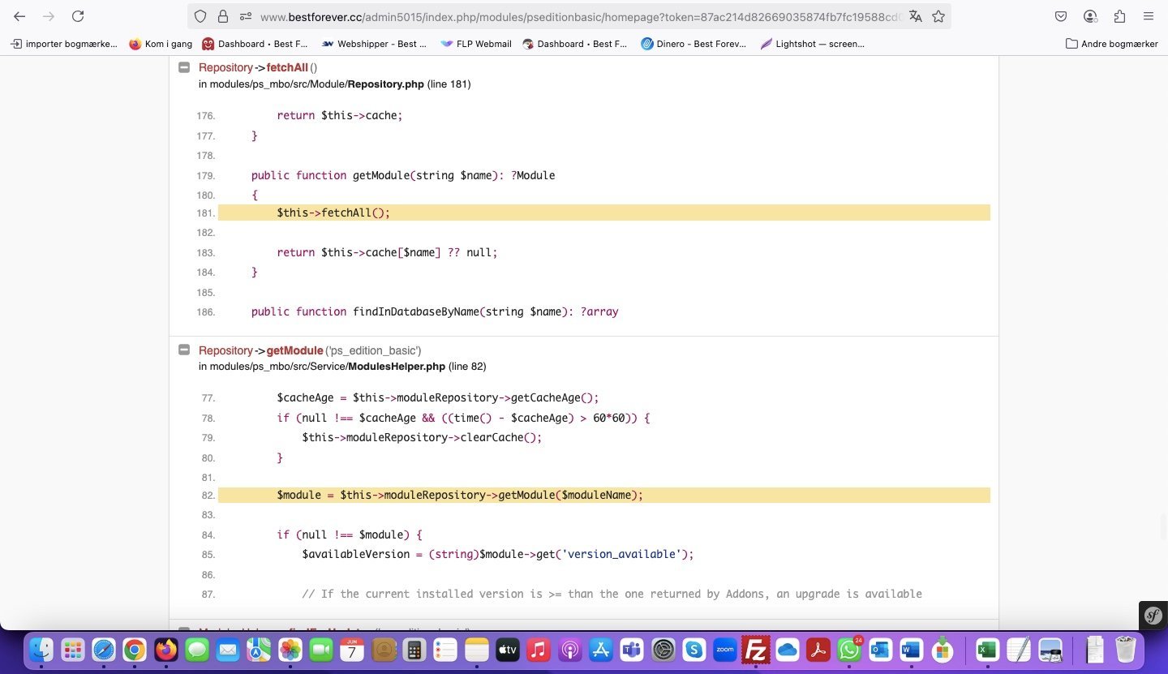Screen dimensions: 1168x674
Task: Collapse the Repository->getModule trace block
Action: 184,350
